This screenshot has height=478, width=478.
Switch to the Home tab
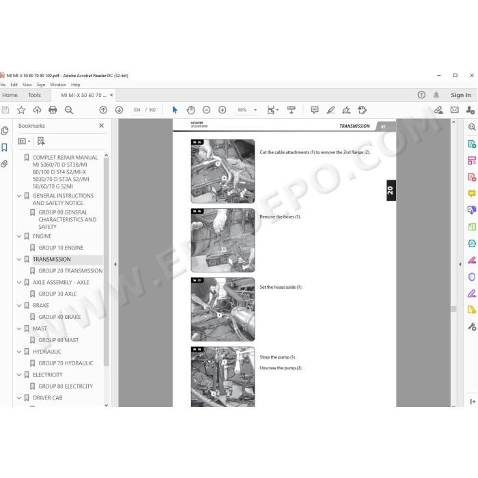click(x=10, y=95)
